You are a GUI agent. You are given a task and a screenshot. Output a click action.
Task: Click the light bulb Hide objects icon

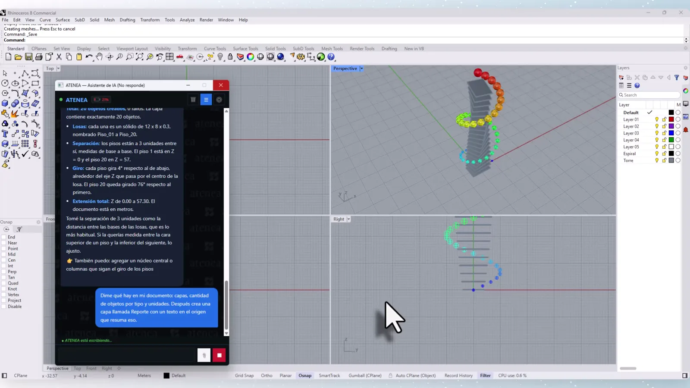220,57
